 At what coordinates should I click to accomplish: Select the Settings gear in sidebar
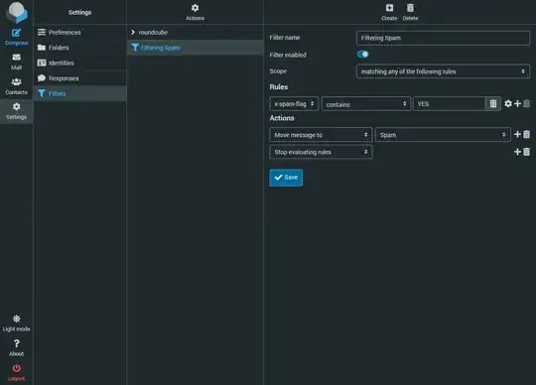coord(16,111)
